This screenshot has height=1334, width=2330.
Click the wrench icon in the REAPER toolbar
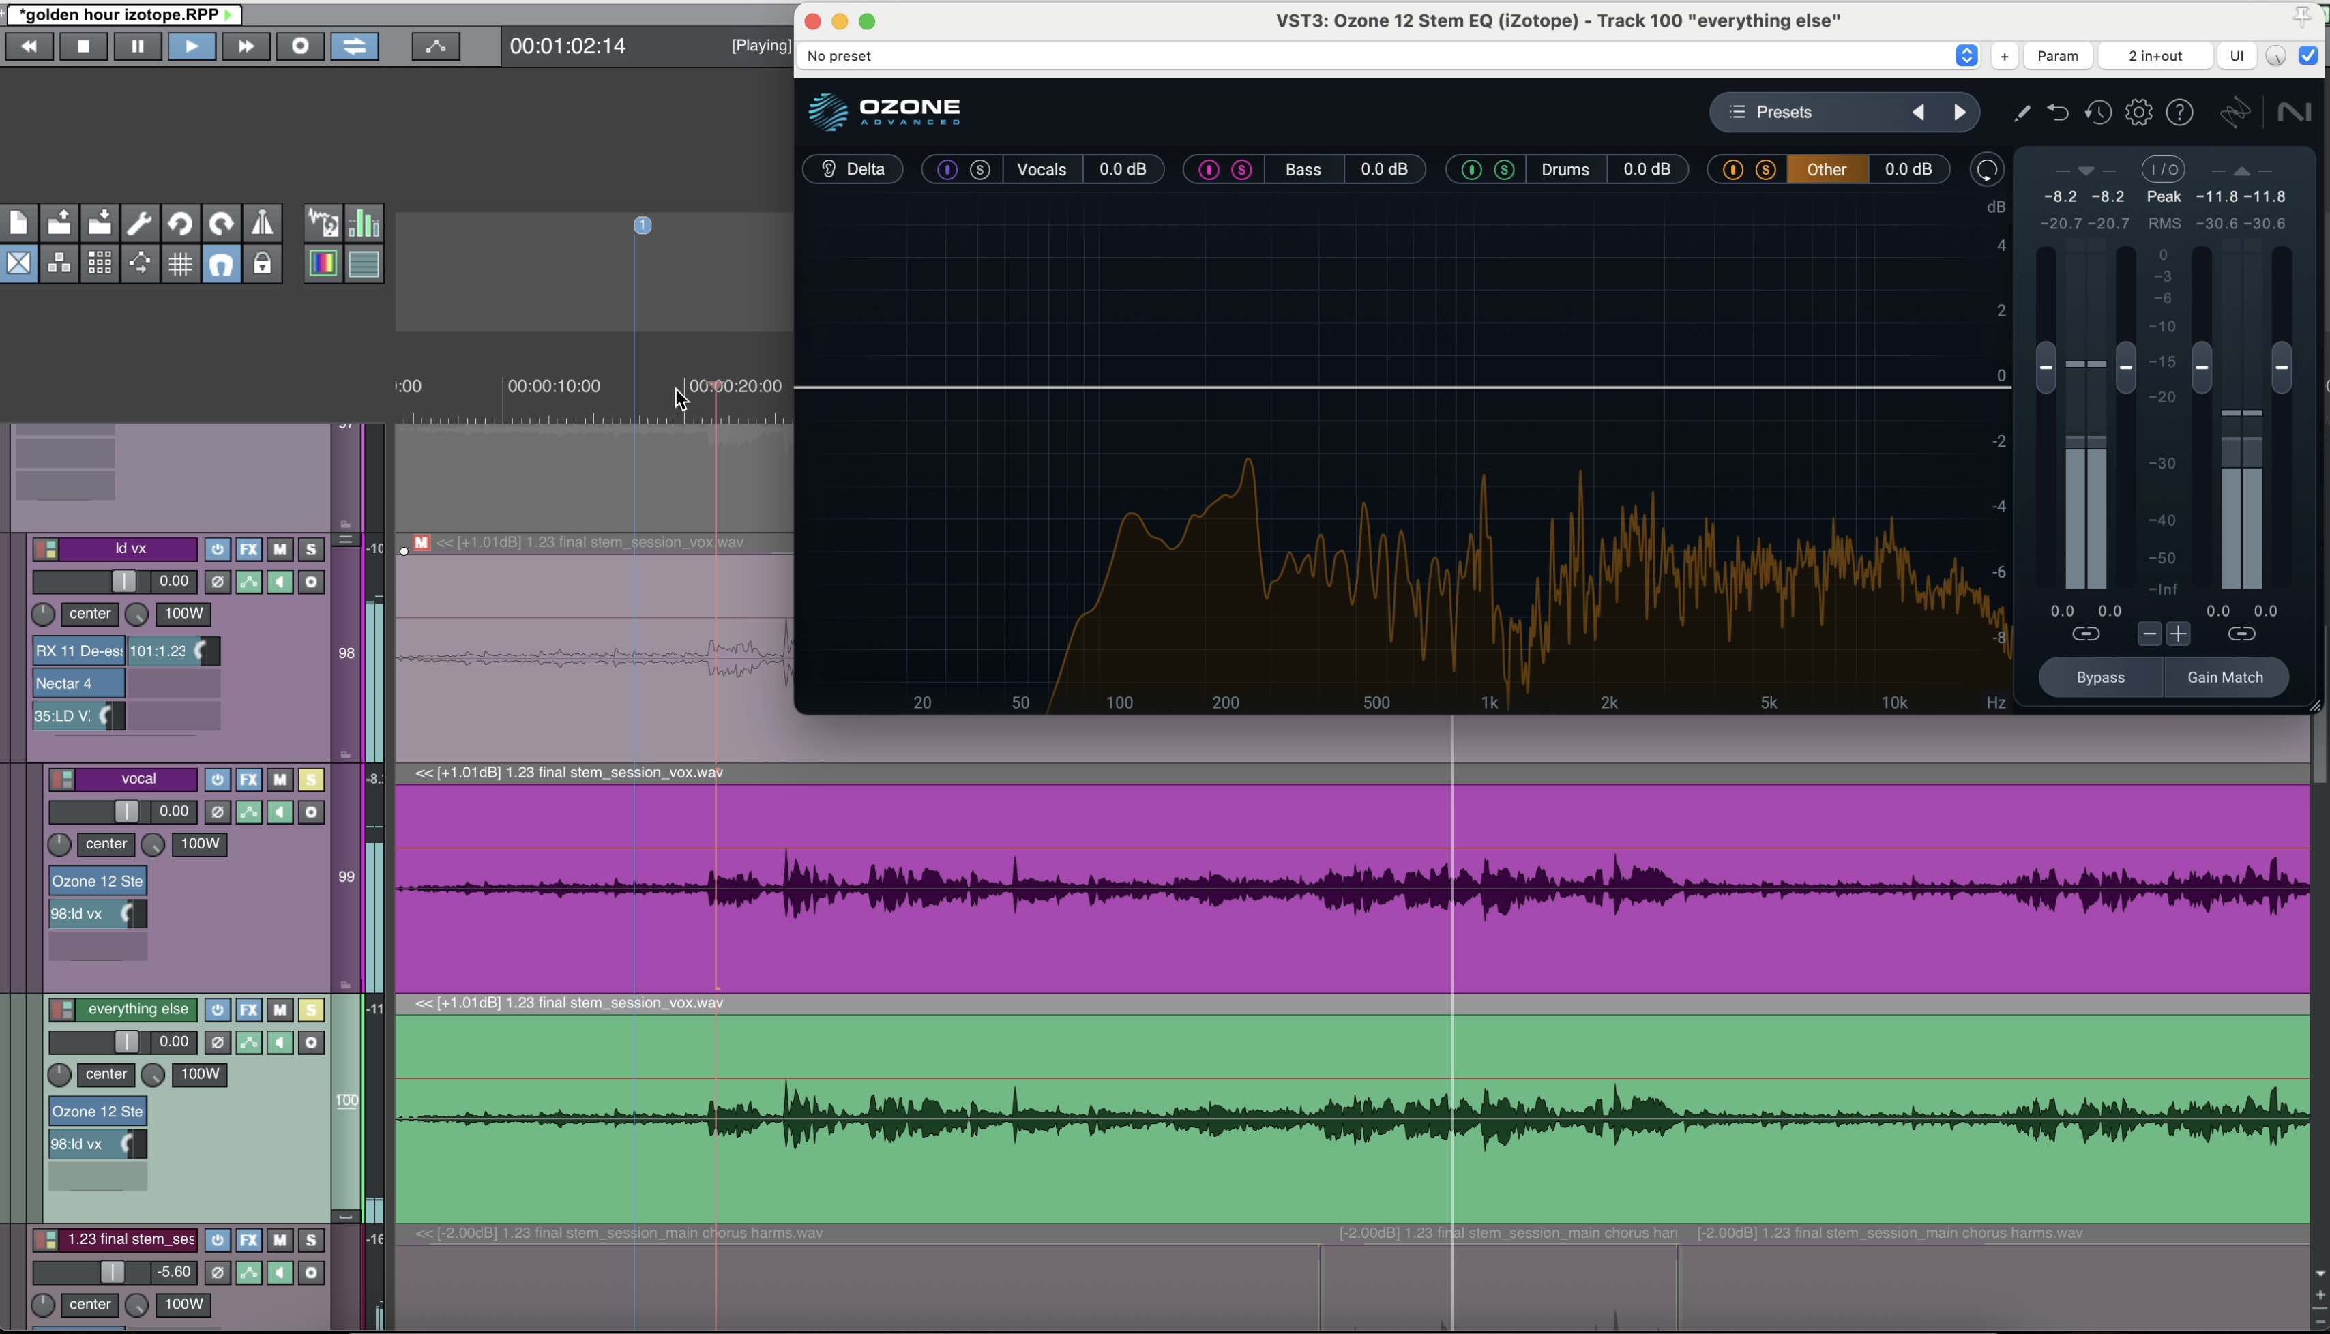click(139, 222)
